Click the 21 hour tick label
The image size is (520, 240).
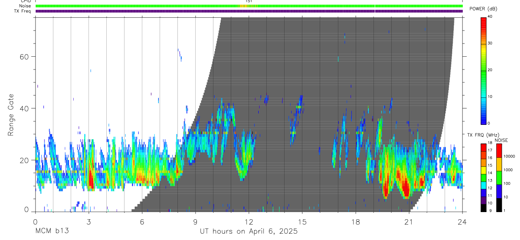coord(409,222)
